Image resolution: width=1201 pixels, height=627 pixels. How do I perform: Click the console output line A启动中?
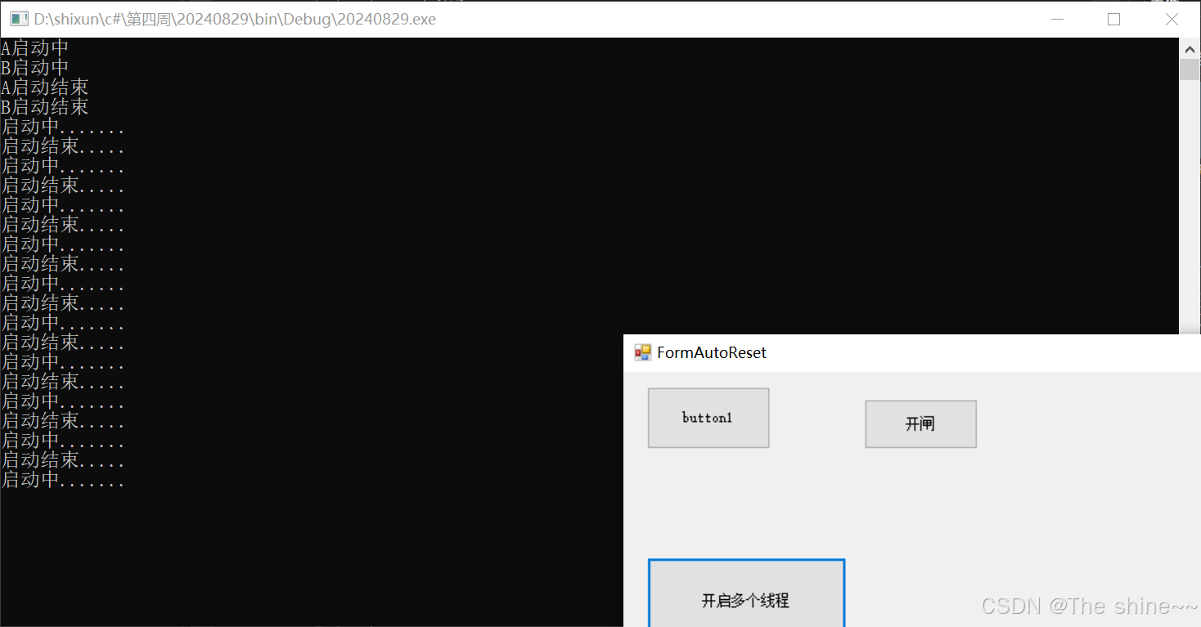point(34,47)
